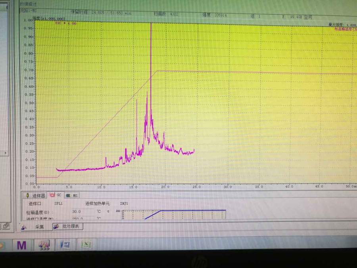Click the 进样口温度 value field
The height and width of the screenshot is (268, 357).
click(x=83, y=218)
